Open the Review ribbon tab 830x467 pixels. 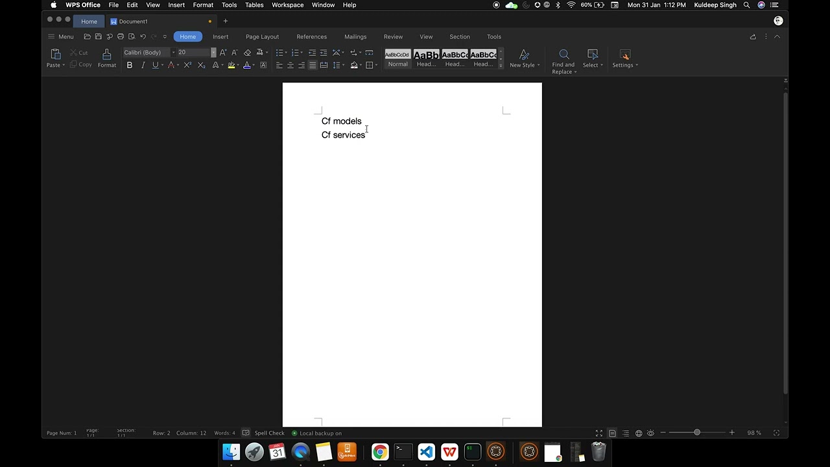pos(393,37)
